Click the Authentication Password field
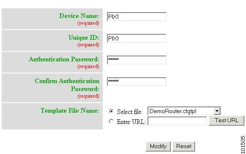246x154 pixels. [137, 60]
